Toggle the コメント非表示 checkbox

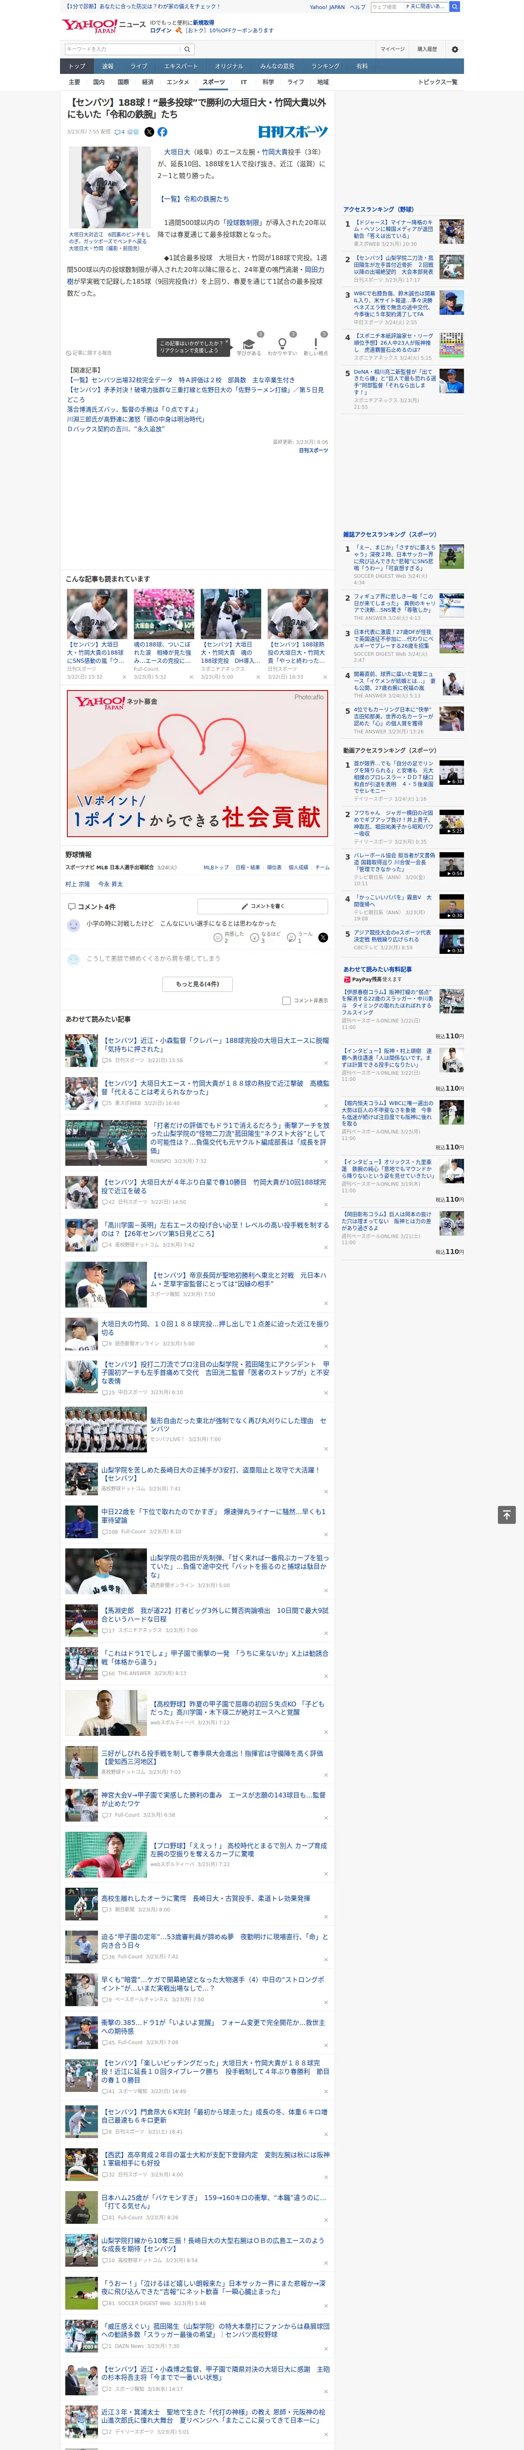point(286,1000)
